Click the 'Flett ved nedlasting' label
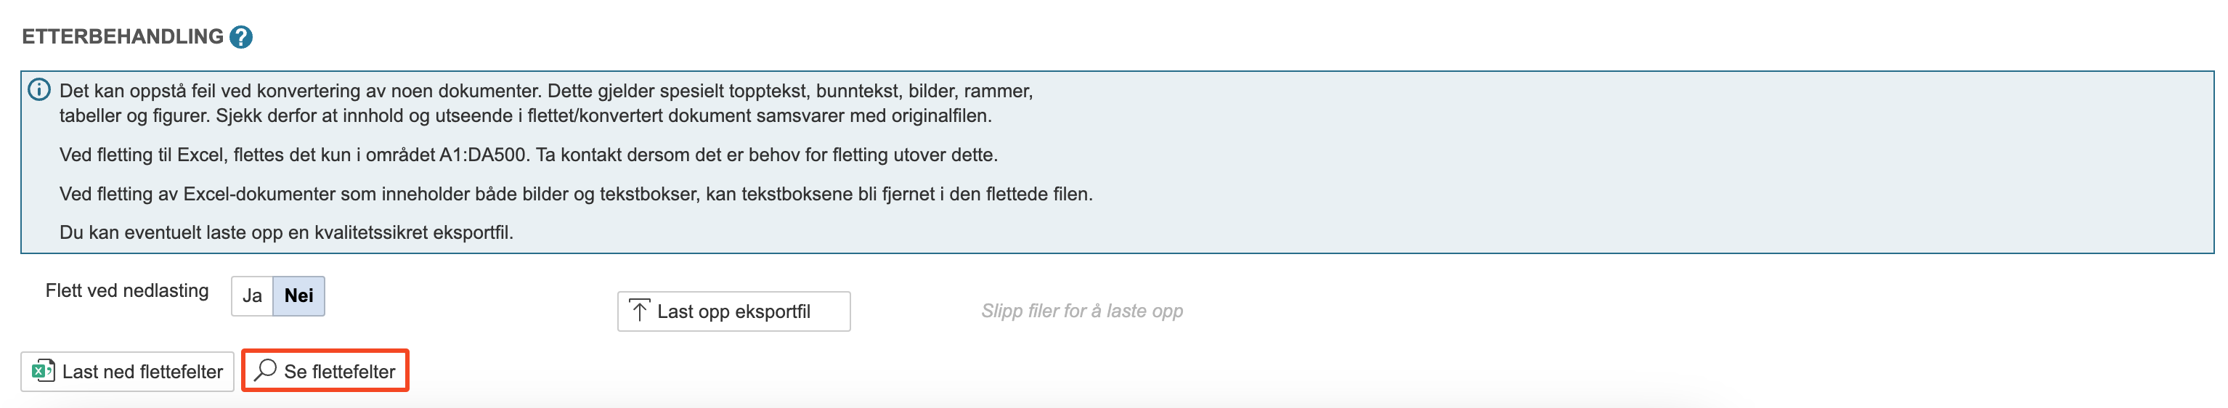 click(x=127, y=290)
